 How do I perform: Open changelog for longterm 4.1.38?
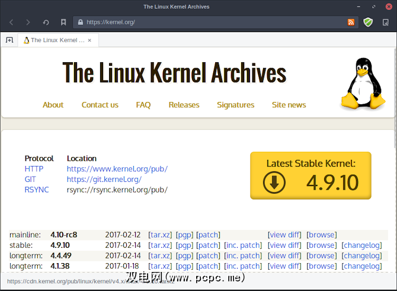tap(361, 267)
